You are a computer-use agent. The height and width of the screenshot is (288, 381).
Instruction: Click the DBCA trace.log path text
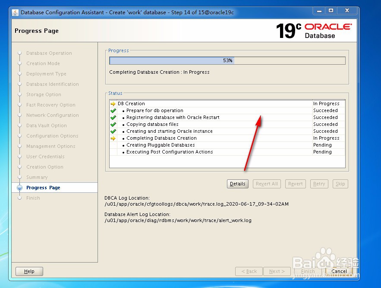[197, 204]
